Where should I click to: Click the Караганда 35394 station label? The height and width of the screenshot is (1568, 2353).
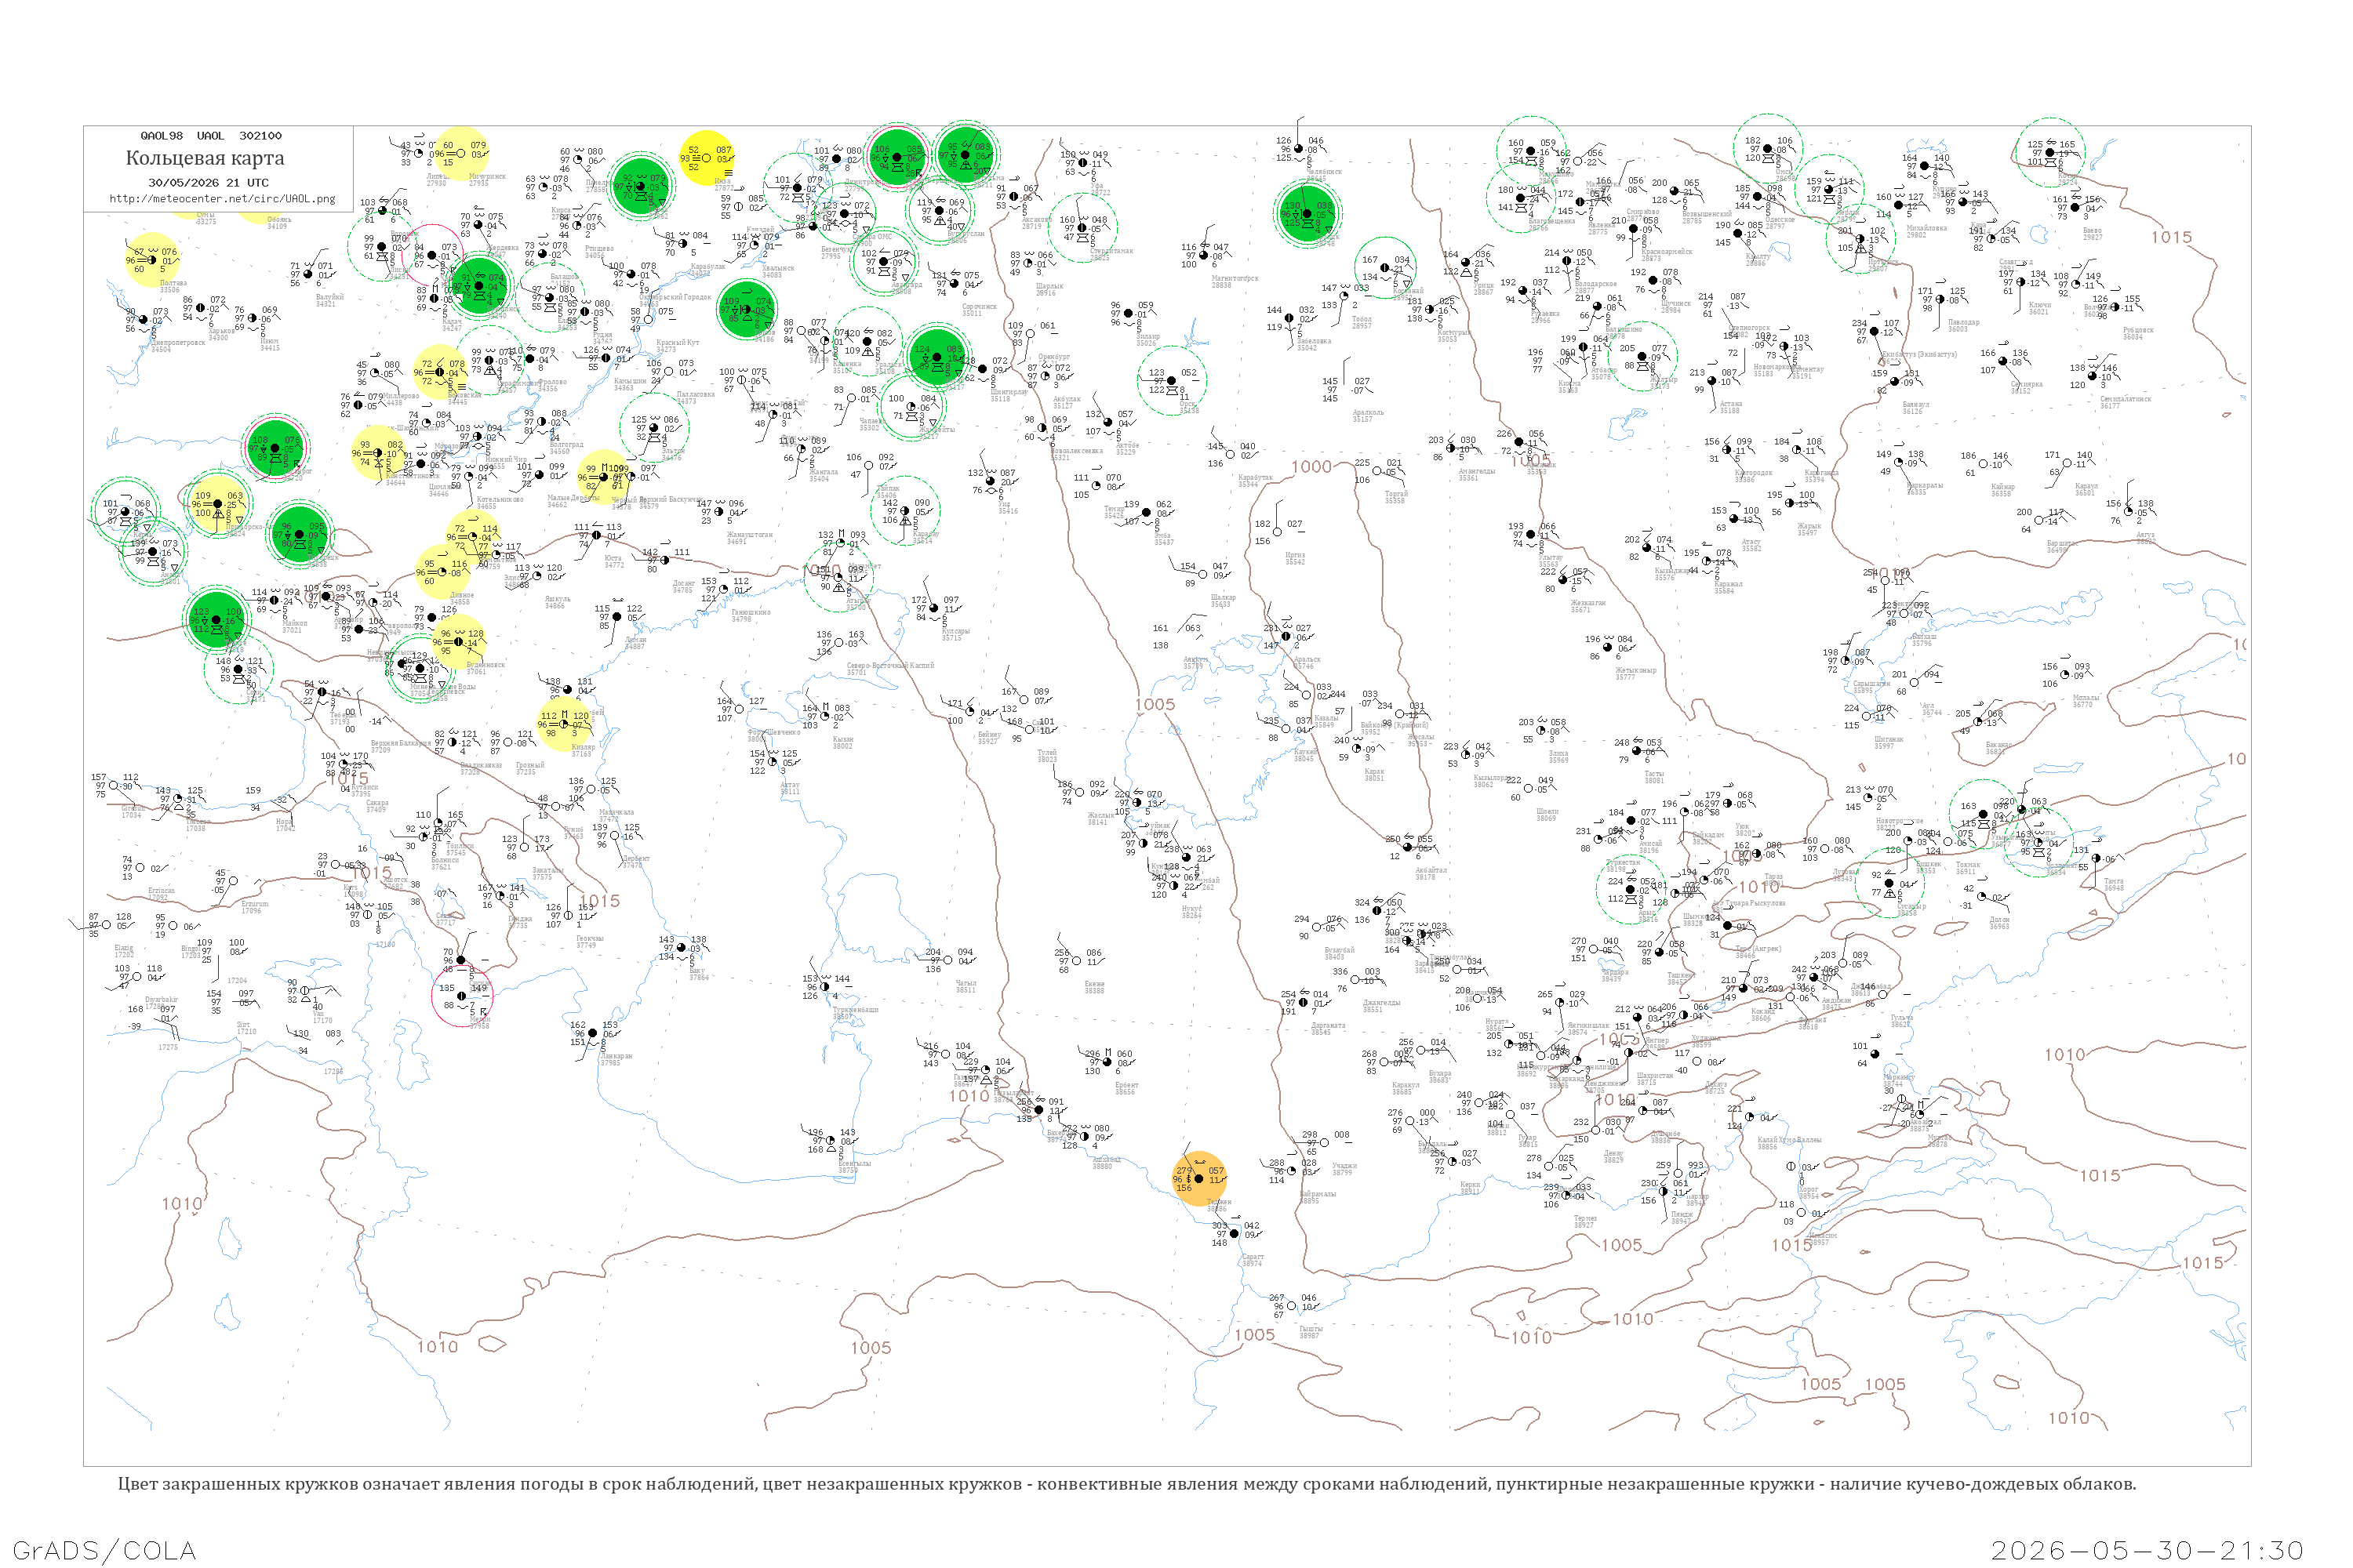point(1822,476)
